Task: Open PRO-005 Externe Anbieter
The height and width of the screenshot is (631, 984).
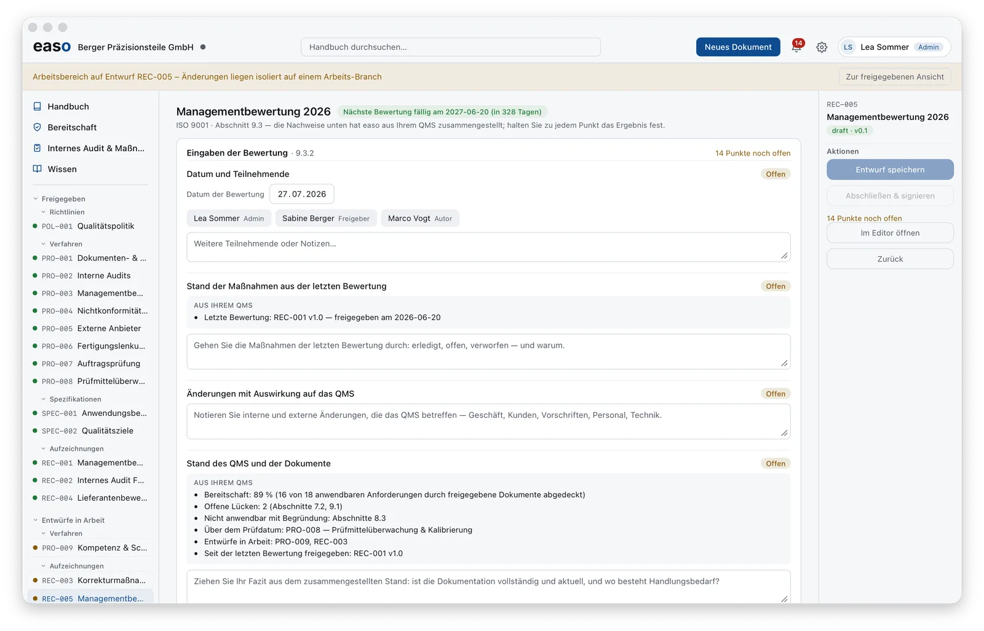Action: 90,329
